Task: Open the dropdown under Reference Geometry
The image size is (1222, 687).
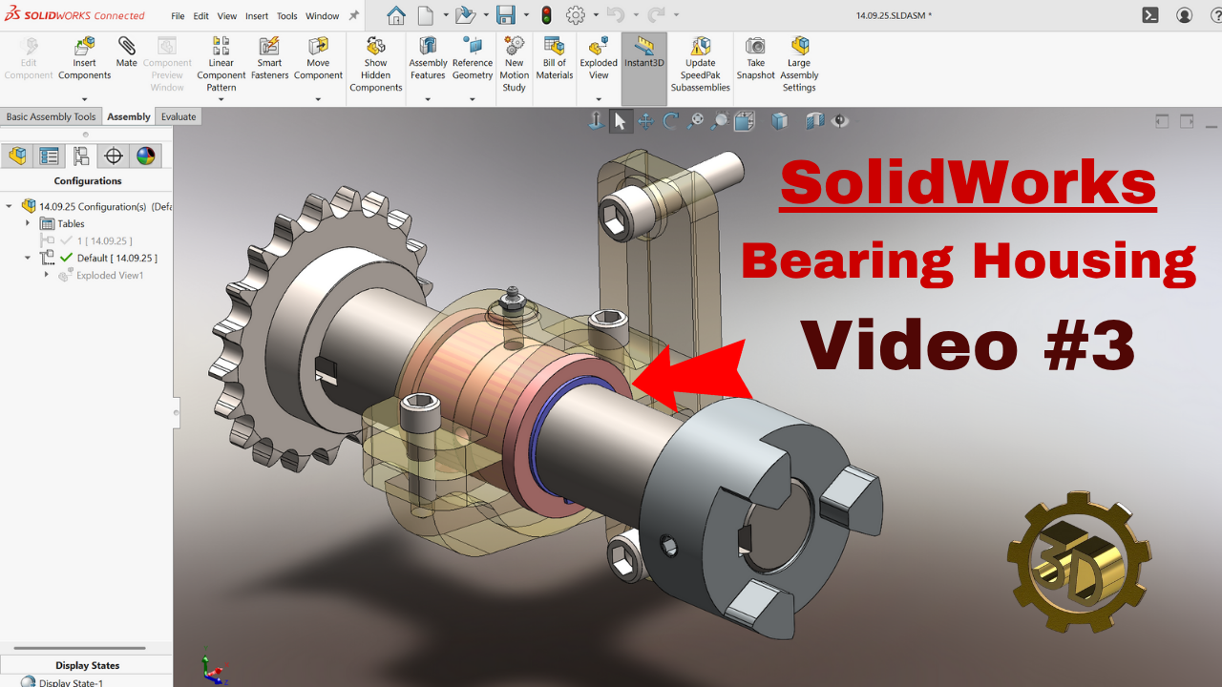Action: (472, 99)
